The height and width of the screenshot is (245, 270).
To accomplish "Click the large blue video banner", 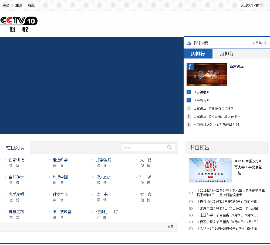I will (x=92, y=86).
